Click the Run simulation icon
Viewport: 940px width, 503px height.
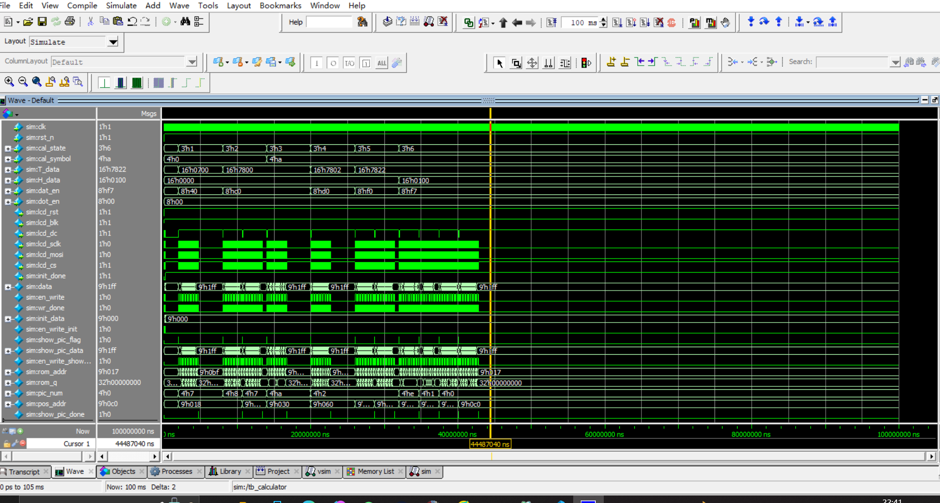coord(617,23)
